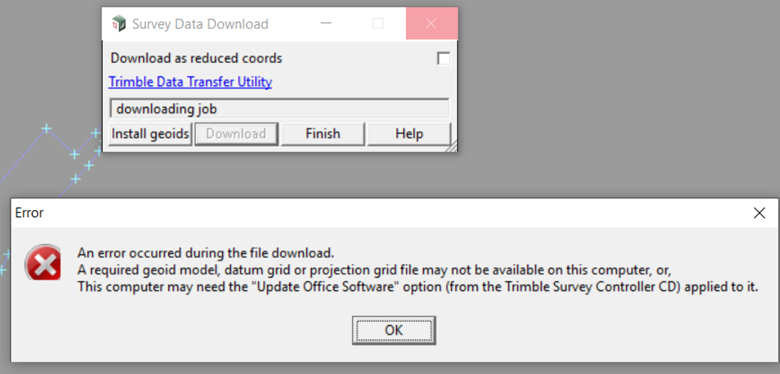Minimize the Survey Data Download window
Screen dimensions: 780x374
[x=326, y=24]
